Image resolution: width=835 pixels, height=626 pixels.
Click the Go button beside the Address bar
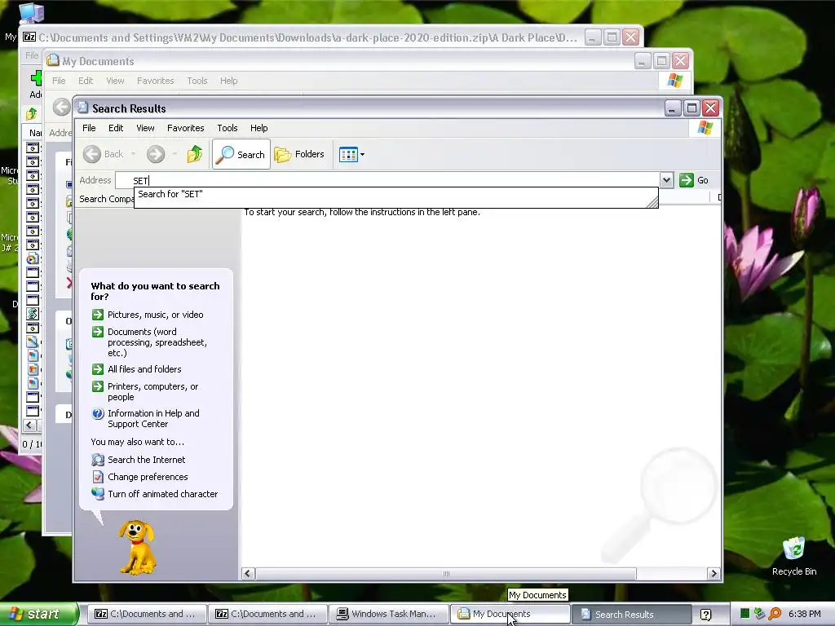point(694,180)
